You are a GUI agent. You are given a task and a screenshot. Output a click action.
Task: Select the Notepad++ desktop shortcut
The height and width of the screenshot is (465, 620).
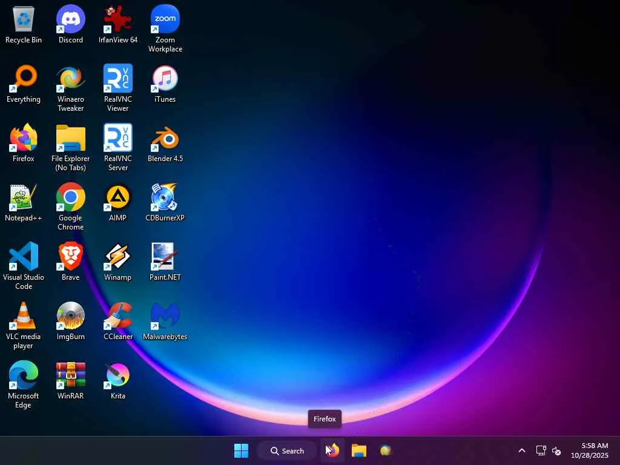[x=24, y=202]
